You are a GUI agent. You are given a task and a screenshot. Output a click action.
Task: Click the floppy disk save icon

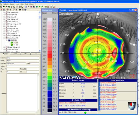point(14,7)
